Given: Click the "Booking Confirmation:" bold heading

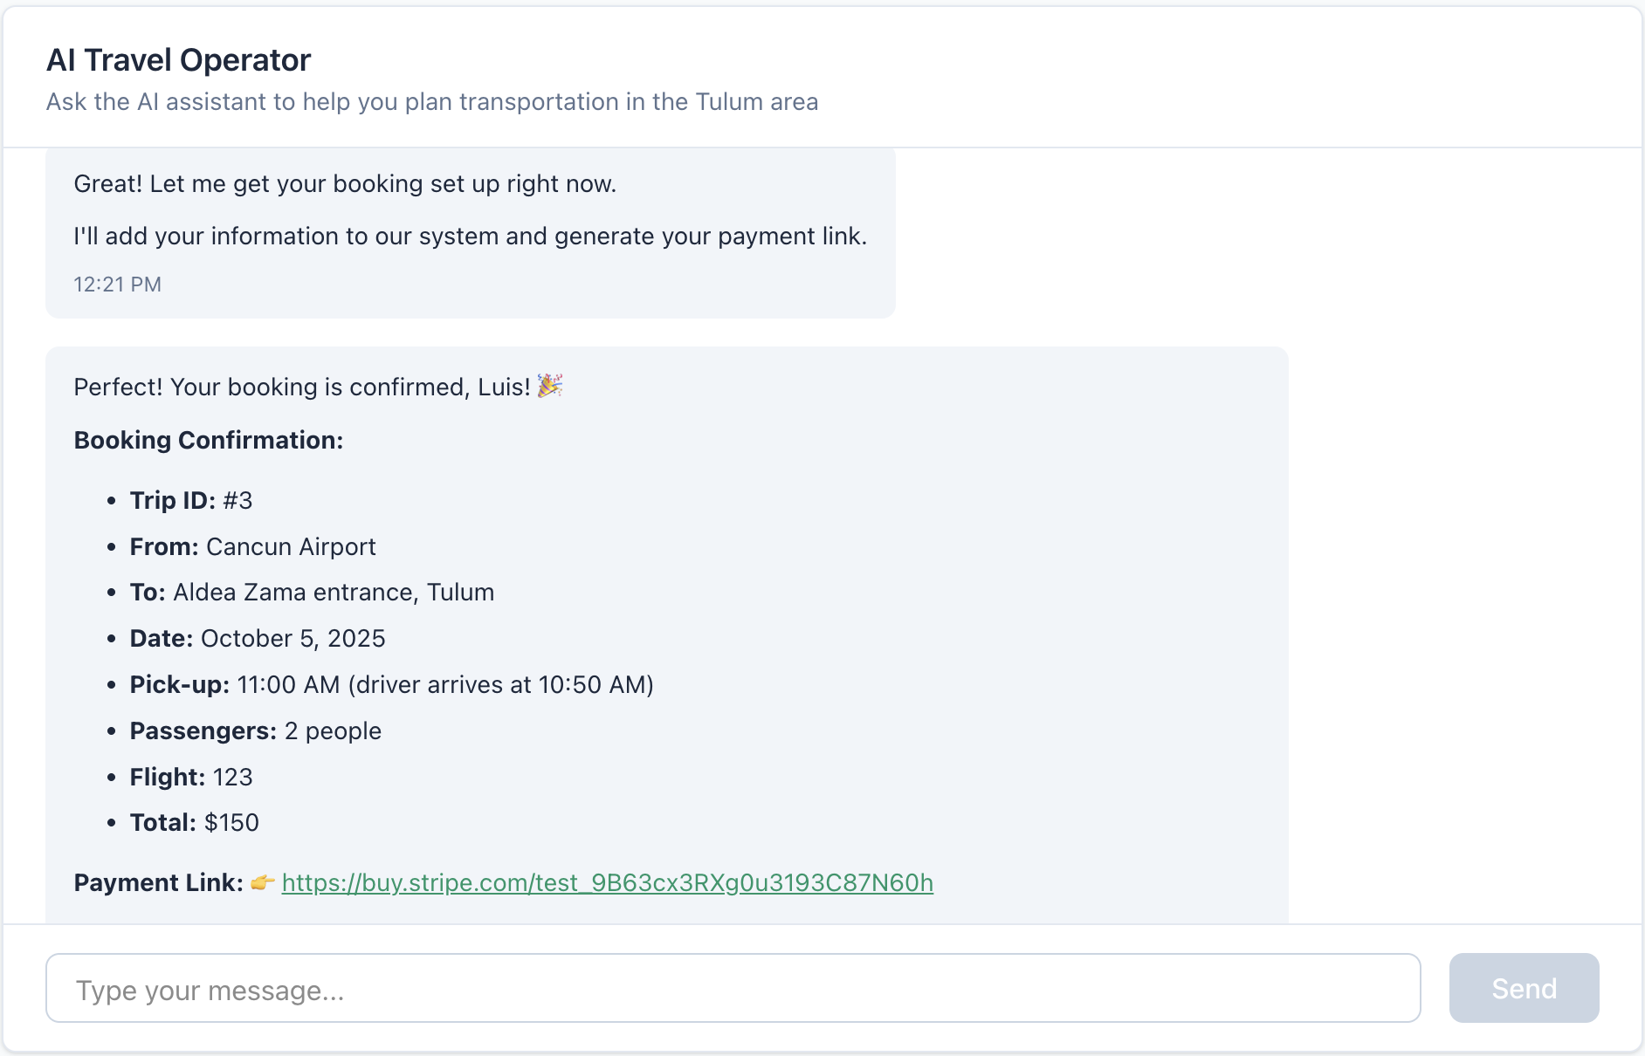Looking at the screenshot, I should click(208, 441).
